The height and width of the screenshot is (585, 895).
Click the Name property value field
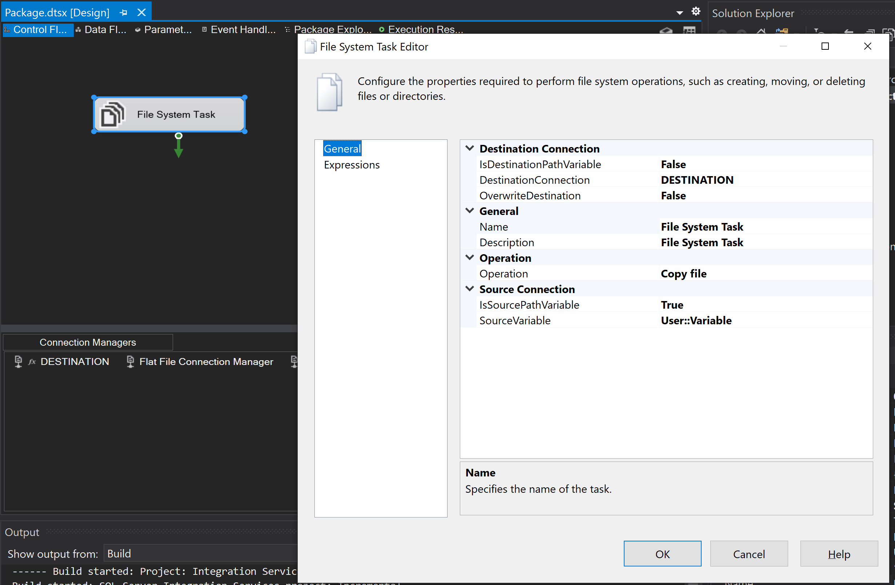(702, 227)
